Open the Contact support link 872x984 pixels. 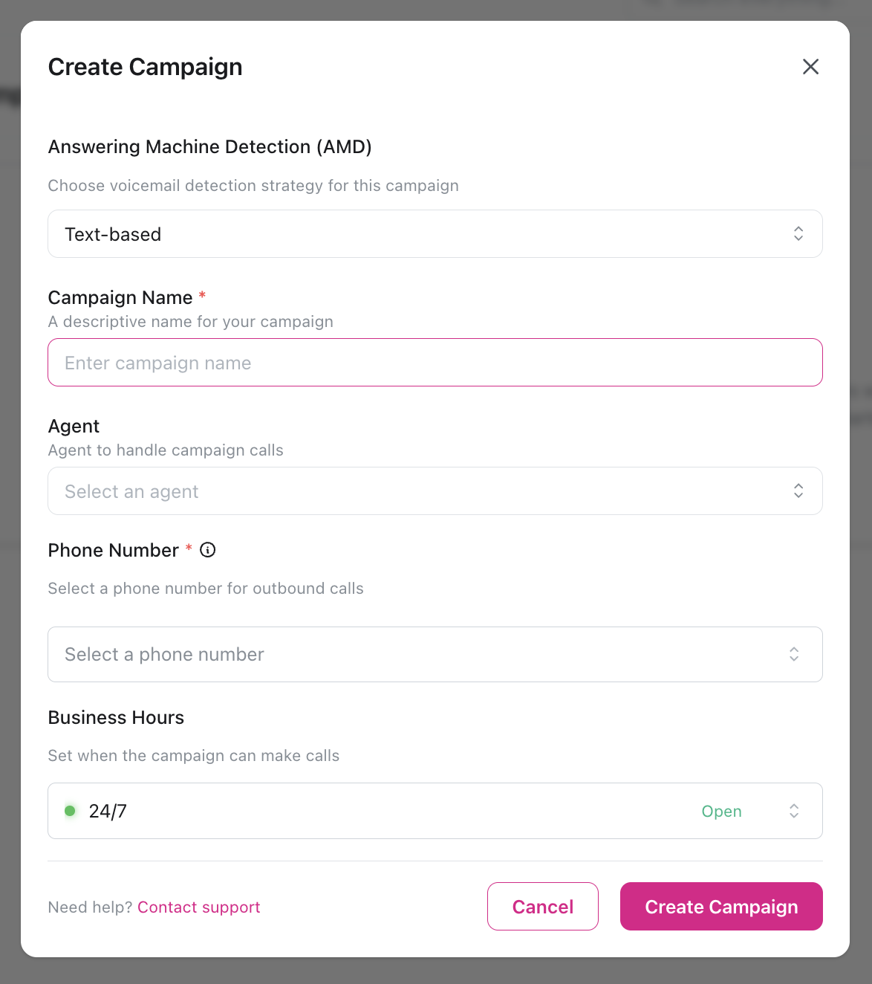tap(198, 907)
